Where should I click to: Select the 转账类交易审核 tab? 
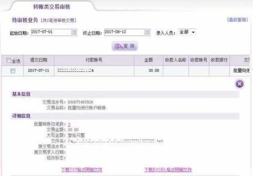point(52,7)
